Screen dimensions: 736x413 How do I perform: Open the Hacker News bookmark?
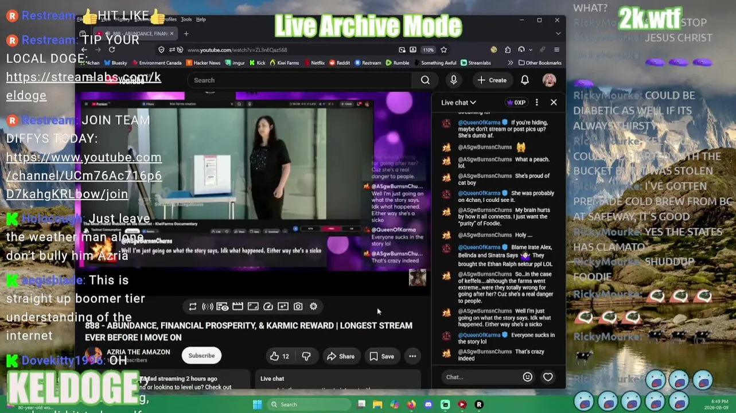203,63
